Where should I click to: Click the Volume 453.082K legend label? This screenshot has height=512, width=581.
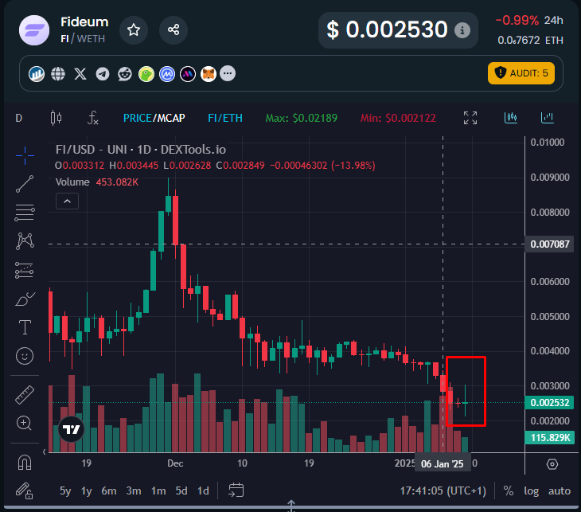pos(97,182)
